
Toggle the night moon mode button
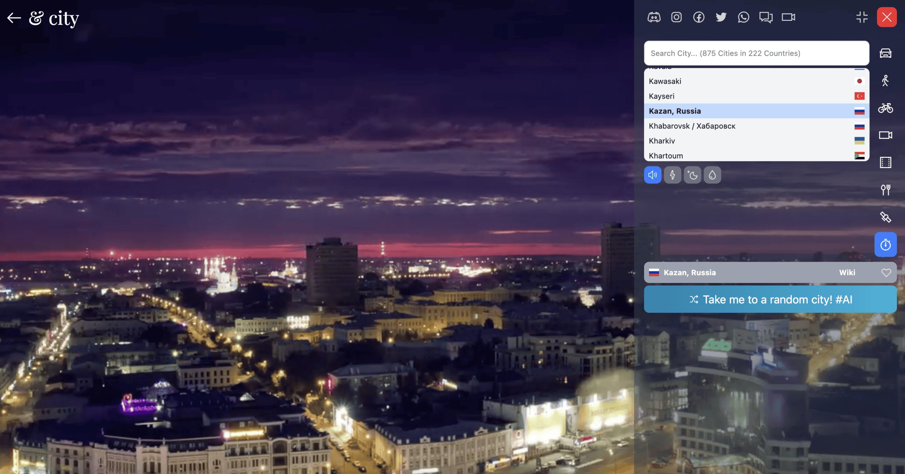pyautogui.click(x=693, y=175)
